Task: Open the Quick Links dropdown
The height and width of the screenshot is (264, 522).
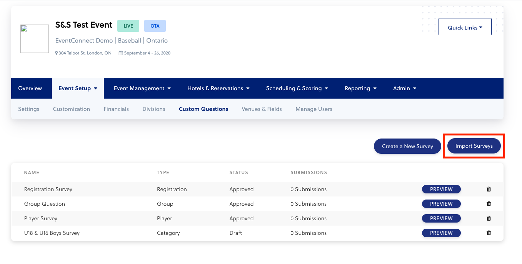Action: click(x=465, y=27)
